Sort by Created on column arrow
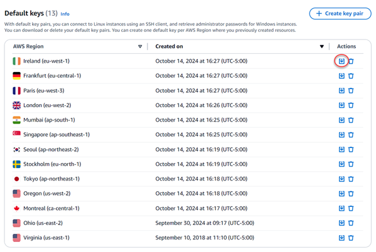Image resolution: width=376 pixels, height=252 pixels. click(x=322, y=46)
